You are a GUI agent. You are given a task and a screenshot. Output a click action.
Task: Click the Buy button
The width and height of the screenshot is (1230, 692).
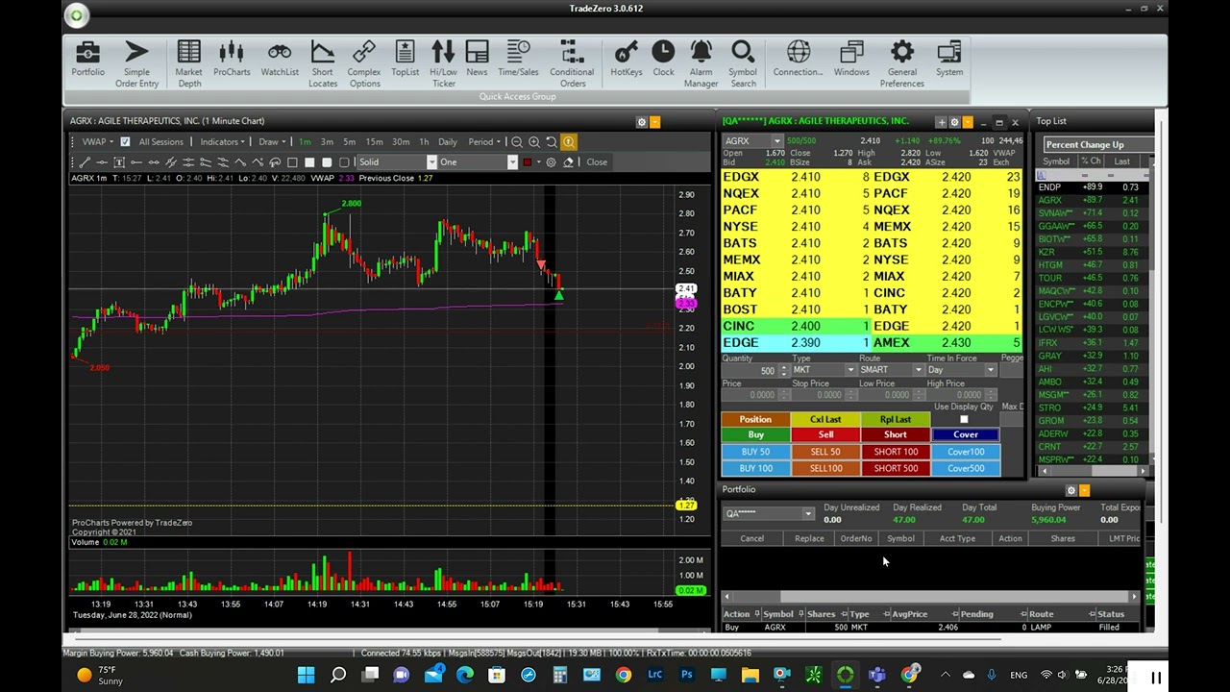(755, 435)
